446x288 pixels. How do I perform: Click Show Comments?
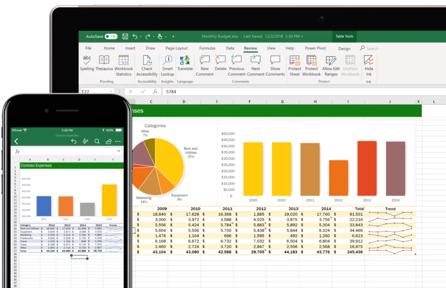(x=275, y=66)
